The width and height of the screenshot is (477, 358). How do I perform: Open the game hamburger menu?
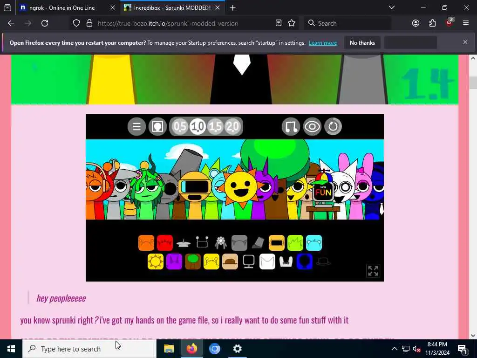pyautogui.click(x=136, y=126)
